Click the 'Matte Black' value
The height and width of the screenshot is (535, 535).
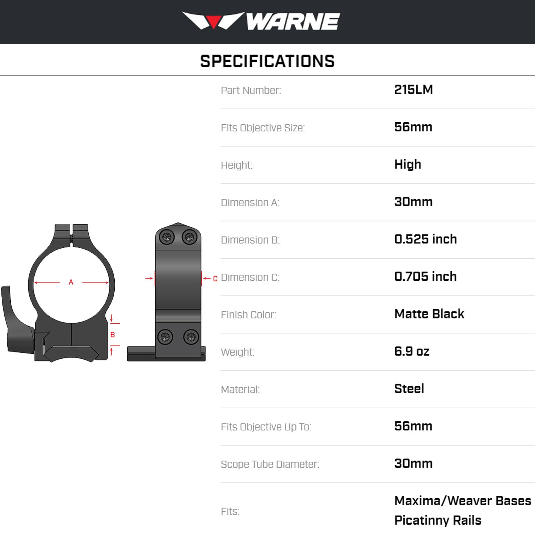[429, 314]
